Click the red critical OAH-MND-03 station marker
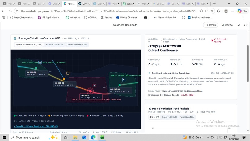 click(x=90, y=91)
